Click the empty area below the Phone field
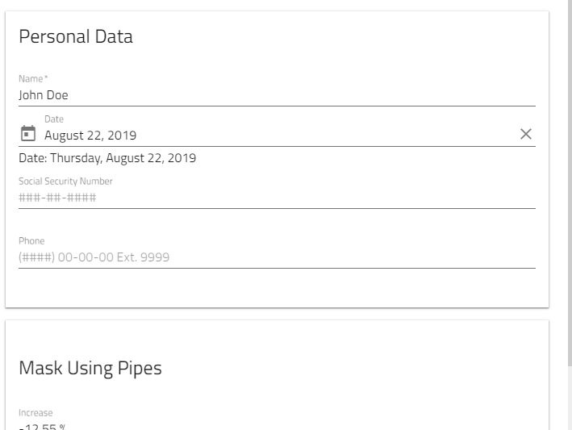This screenshot has height=430, width=572. click(274, 288)
